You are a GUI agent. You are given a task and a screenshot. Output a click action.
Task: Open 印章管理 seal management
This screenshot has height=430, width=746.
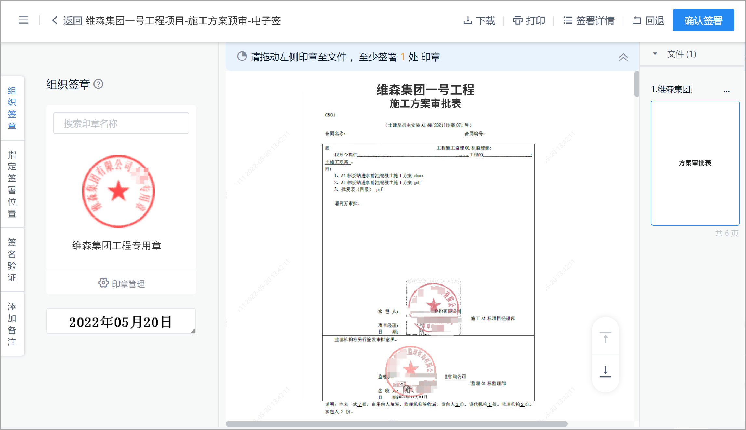pos(121,283)
